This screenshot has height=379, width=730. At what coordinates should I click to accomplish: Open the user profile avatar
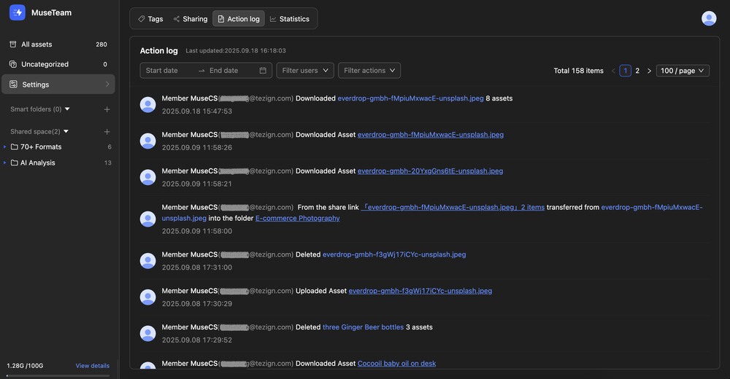708,19
